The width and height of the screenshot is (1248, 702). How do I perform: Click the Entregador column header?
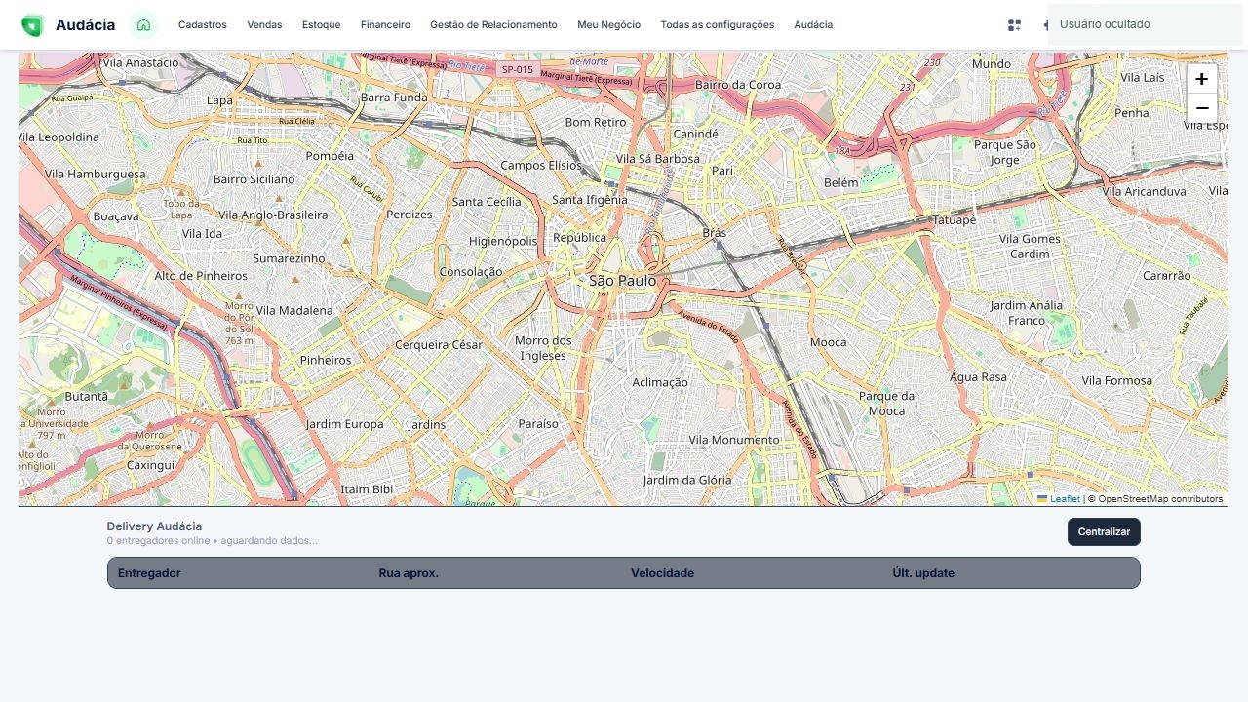[x=149, y=573]
